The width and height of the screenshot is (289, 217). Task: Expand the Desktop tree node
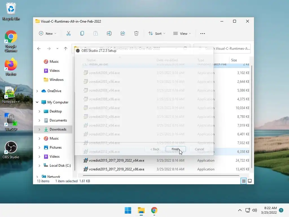[39, 111]
